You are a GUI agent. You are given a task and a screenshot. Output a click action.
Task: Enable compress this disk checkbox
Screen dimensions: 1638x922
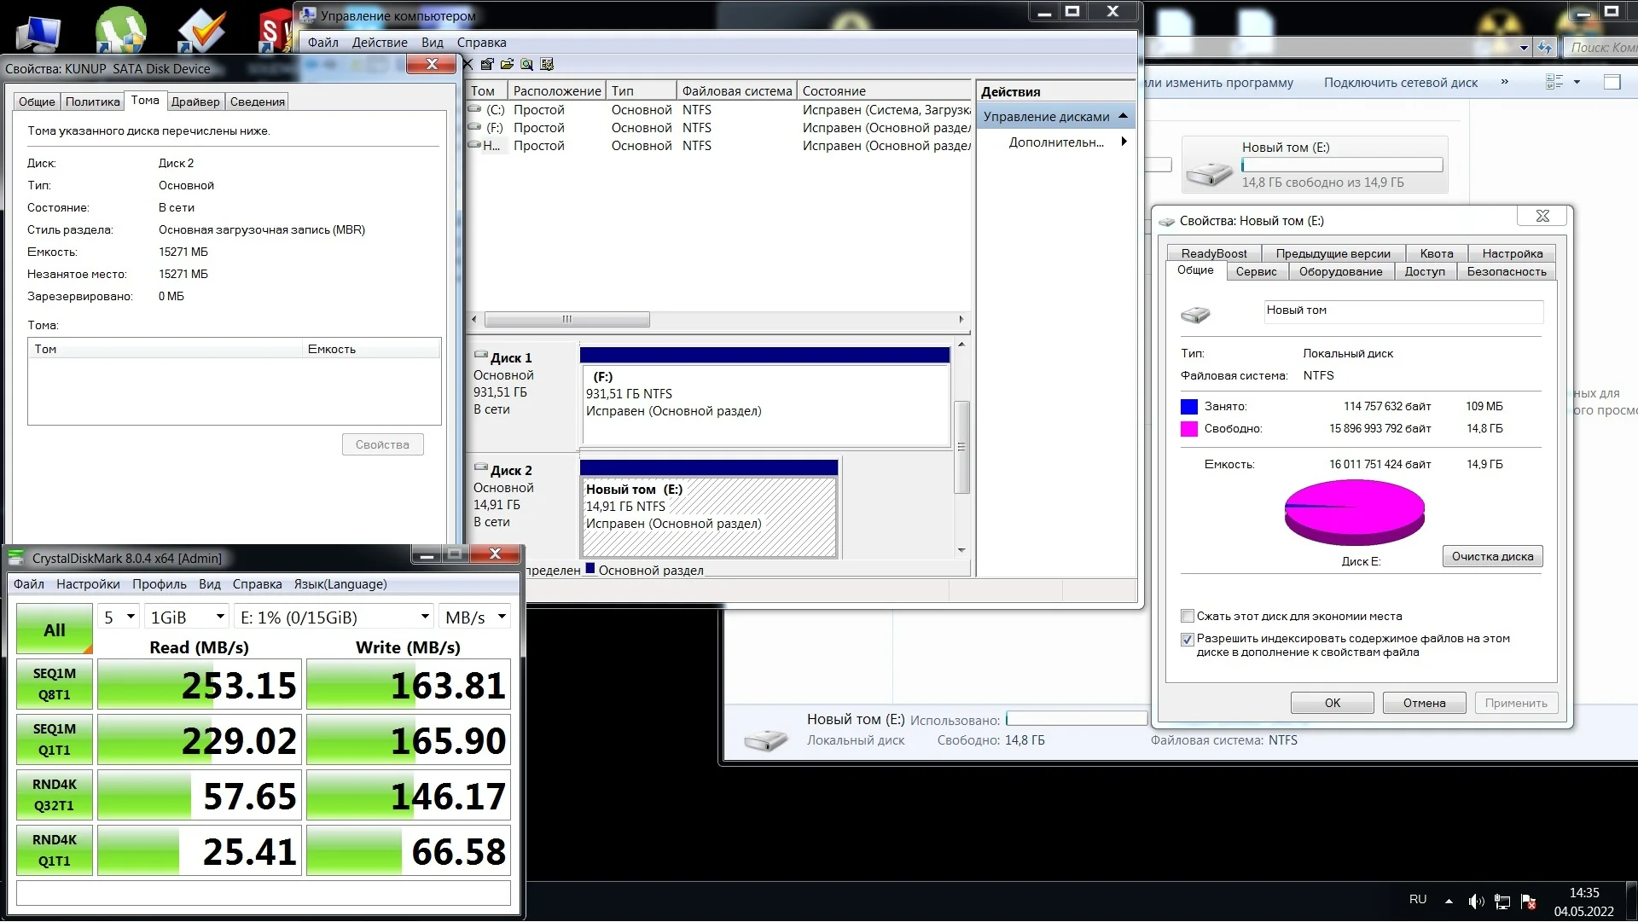[x=1187, y=616]
